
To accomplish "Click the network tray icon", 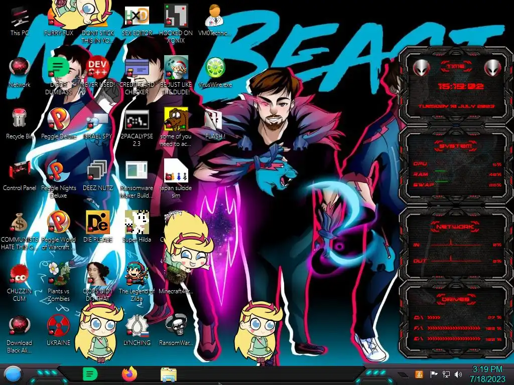I will pyautogui.click(x=446, y=374).
